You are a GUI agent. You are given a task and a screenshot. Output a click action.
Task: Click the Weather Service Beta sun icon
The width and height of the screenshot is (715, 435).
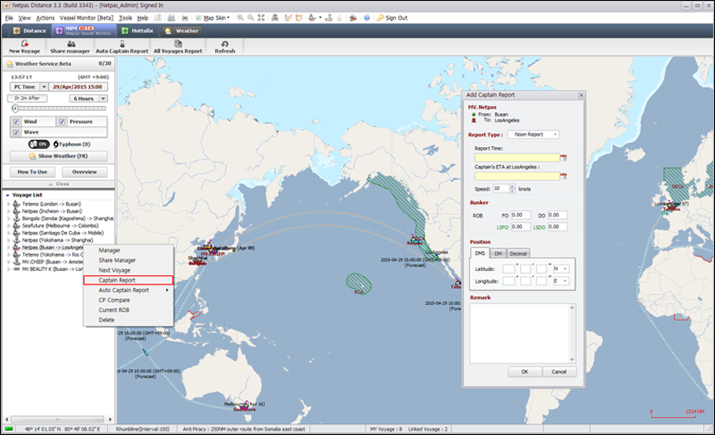click(x=9, y=64)
